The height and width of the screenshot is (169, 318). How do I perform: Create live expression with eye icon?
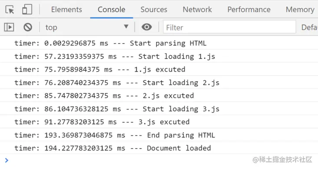[x=147, y=27]
